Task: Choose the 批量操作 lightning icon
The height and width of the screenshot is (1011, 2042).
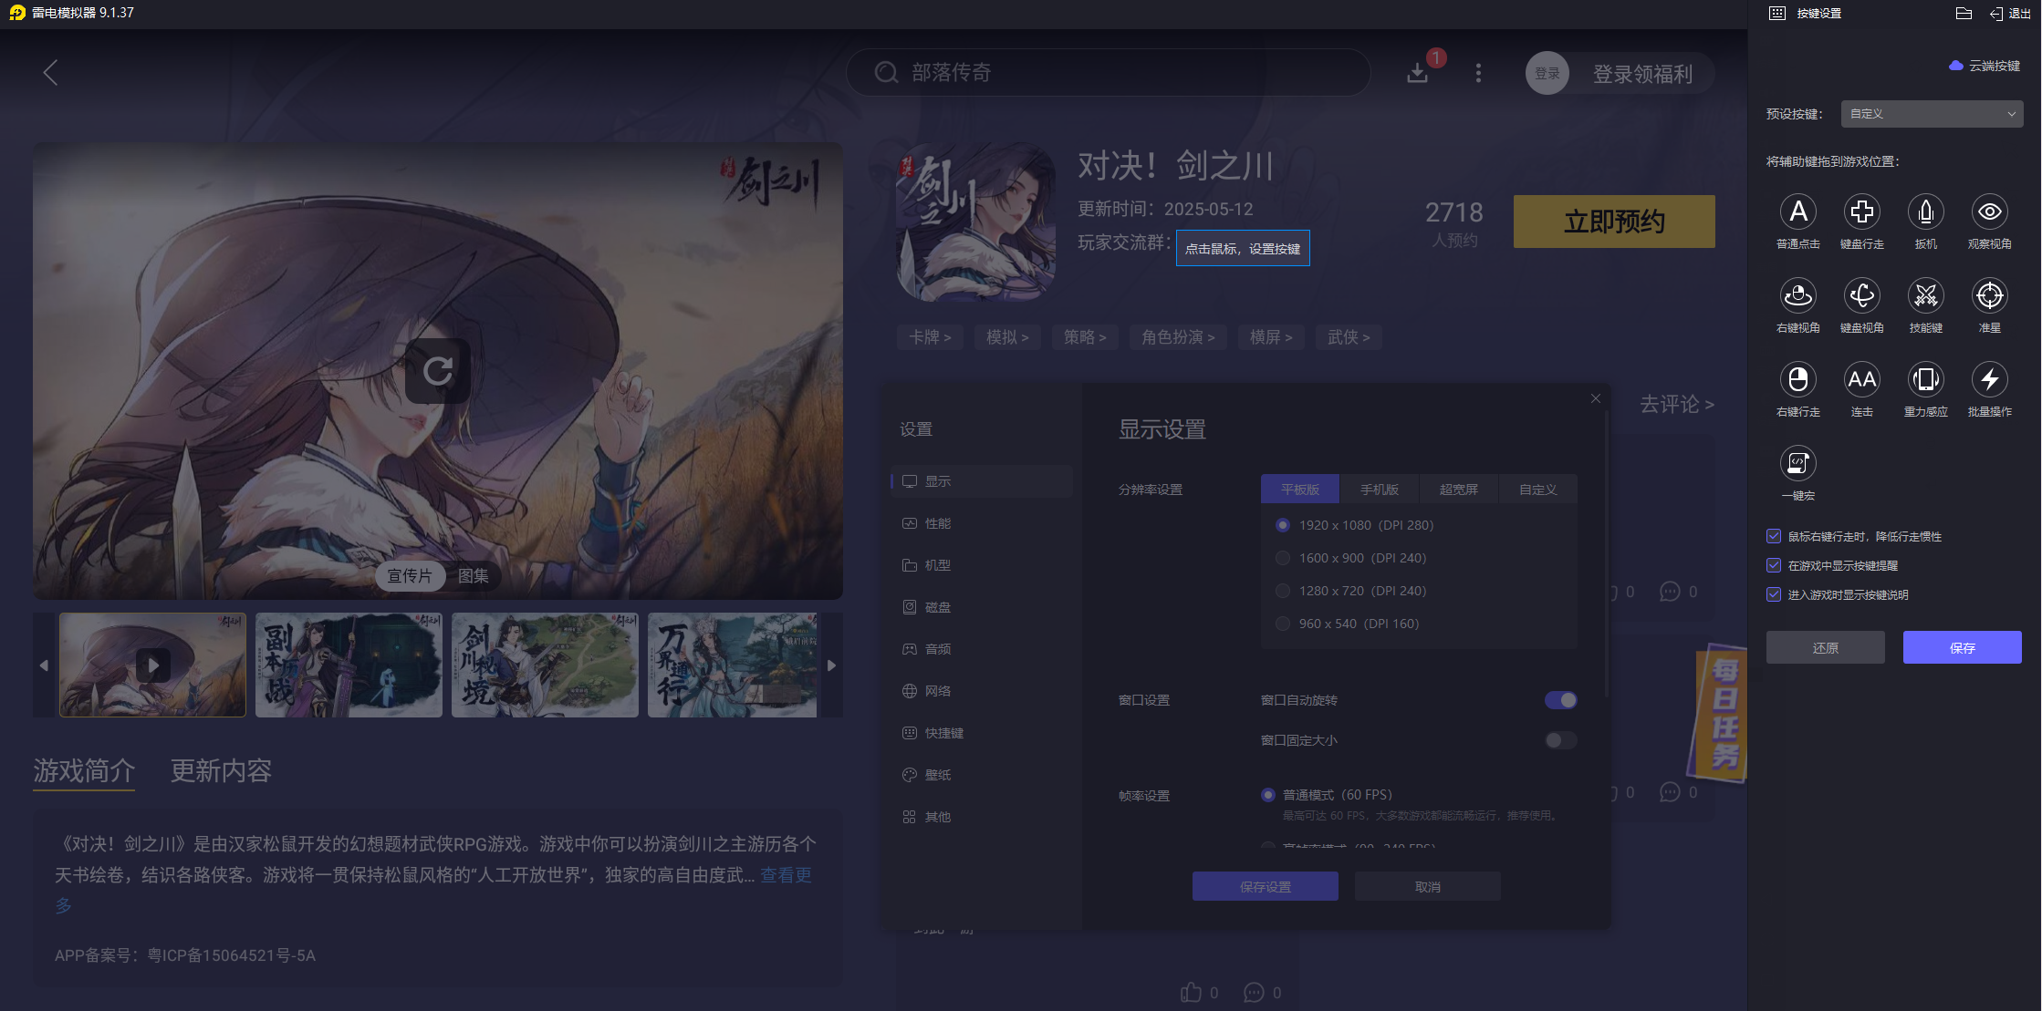Action: click(x=1989, y=380)
